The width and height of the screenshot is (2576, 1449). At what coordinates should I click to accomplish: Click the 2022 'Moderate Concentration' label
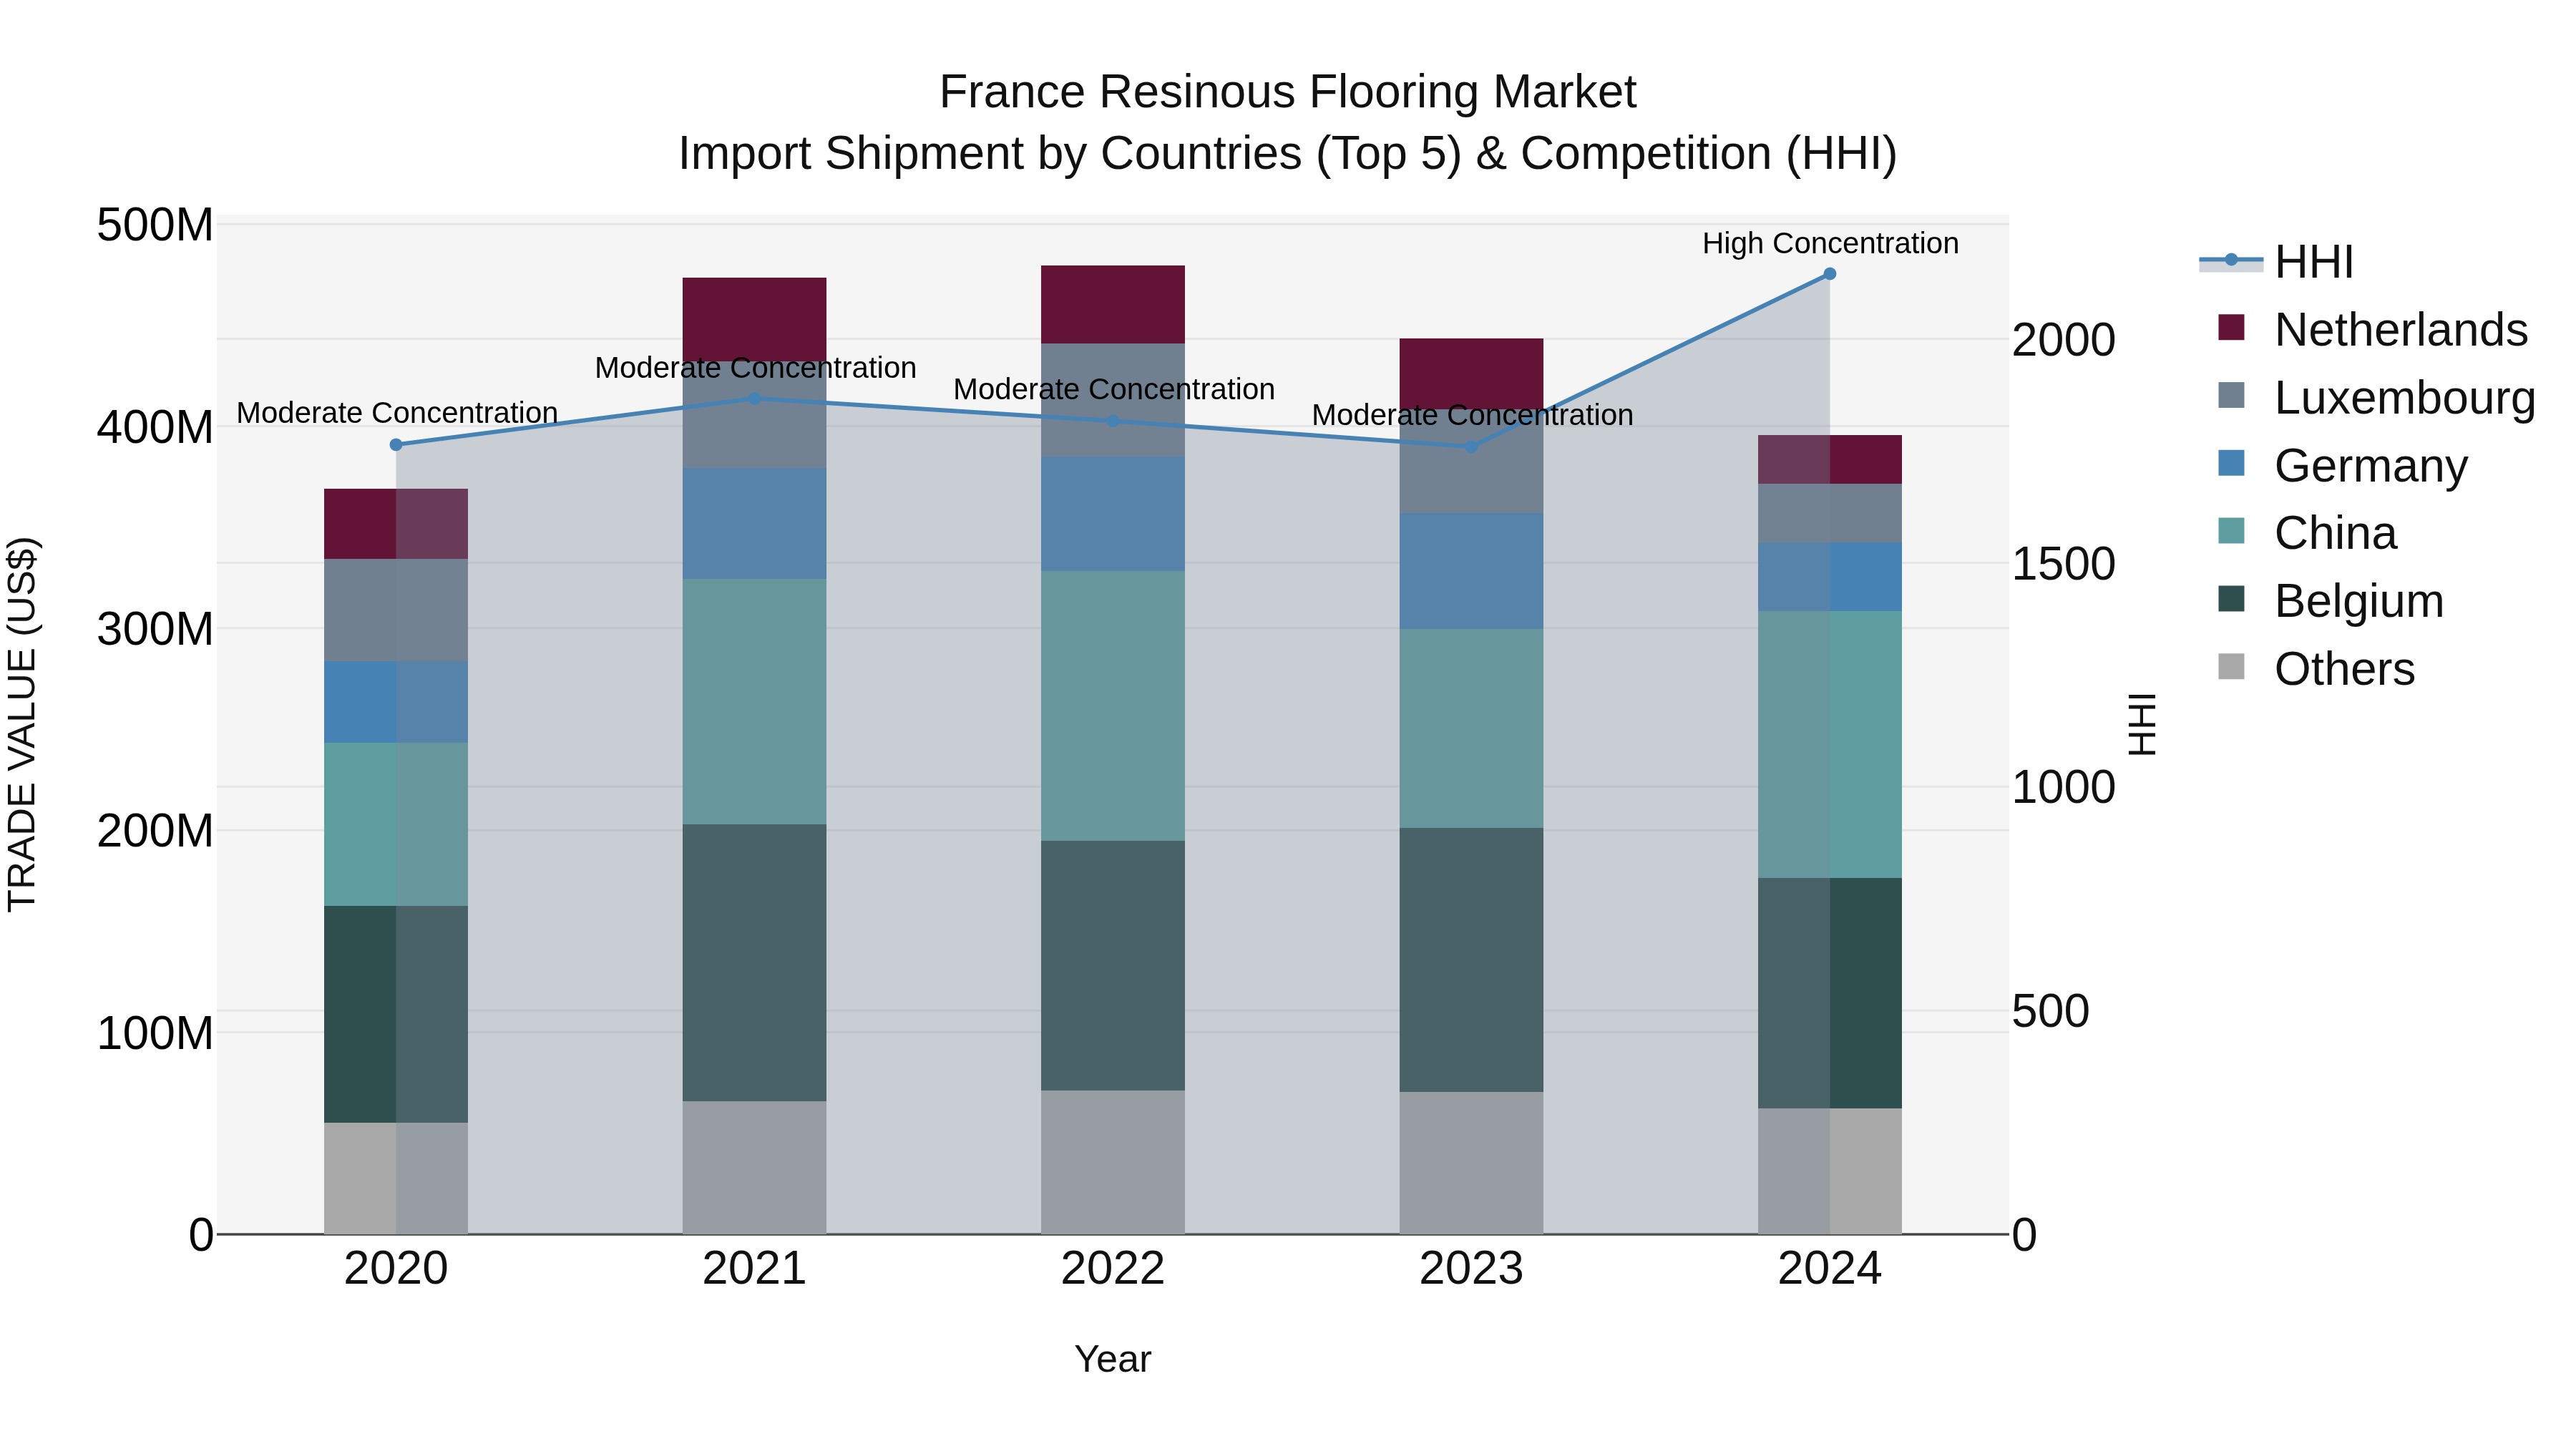point(1113,388)
